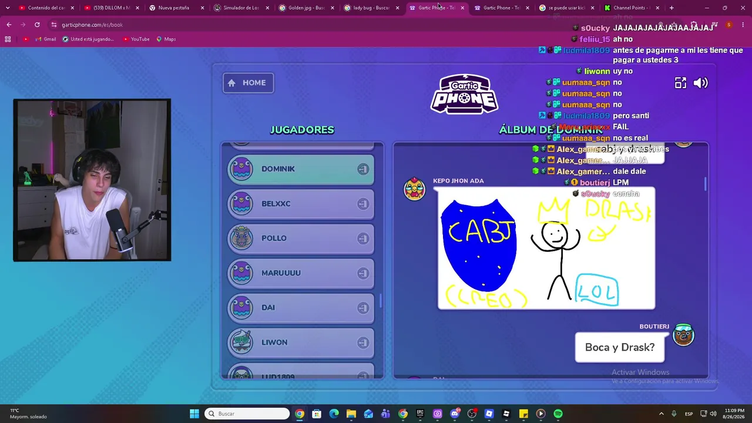Toggle the Gartic Phone sound speaker icon

click(701, 83)
